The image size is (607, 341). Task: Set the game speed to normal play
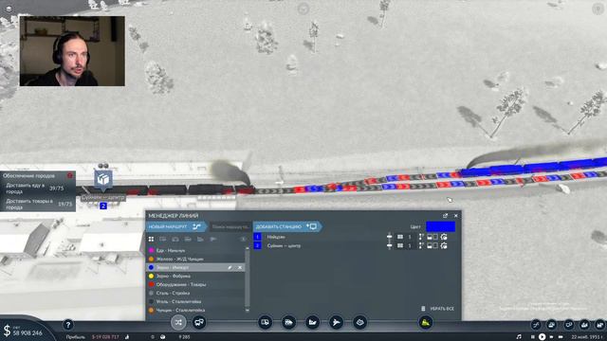coord(542,337)
